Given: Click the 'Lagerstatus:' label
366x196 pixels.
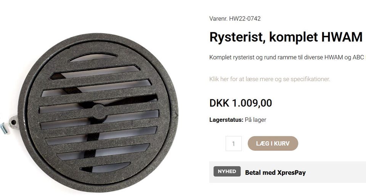Looking at the screenshot, I should [226, 120].
